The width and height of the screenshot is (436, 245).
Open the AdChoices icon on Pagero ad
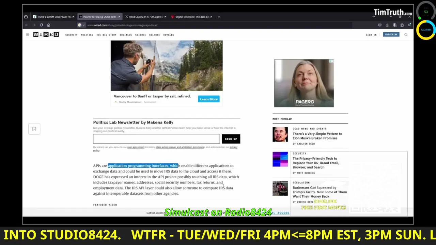(332, 61)
